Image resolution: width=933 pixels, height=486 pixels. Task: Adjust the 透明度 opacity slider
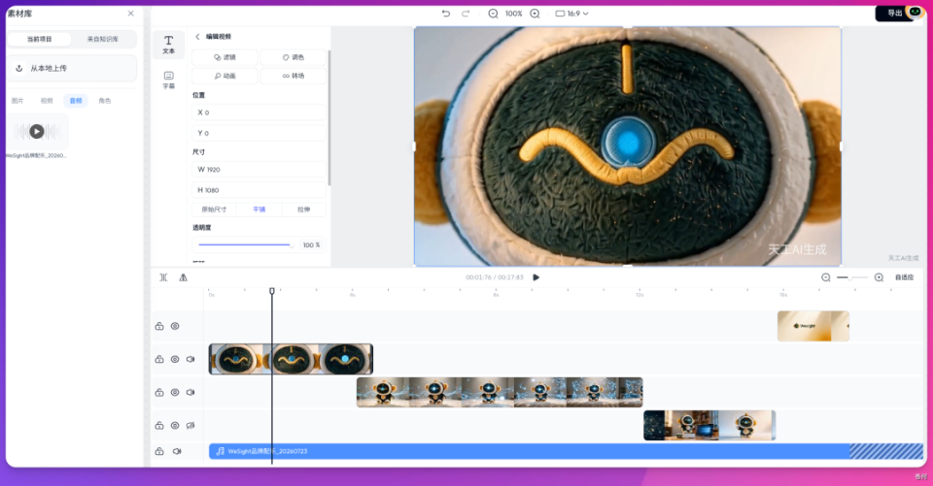point(245,244)
